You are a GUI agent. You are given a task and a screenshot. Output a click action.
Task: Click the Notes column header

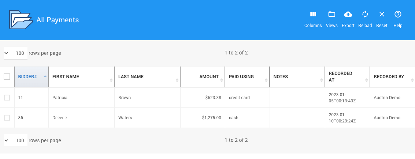[281, 77]
